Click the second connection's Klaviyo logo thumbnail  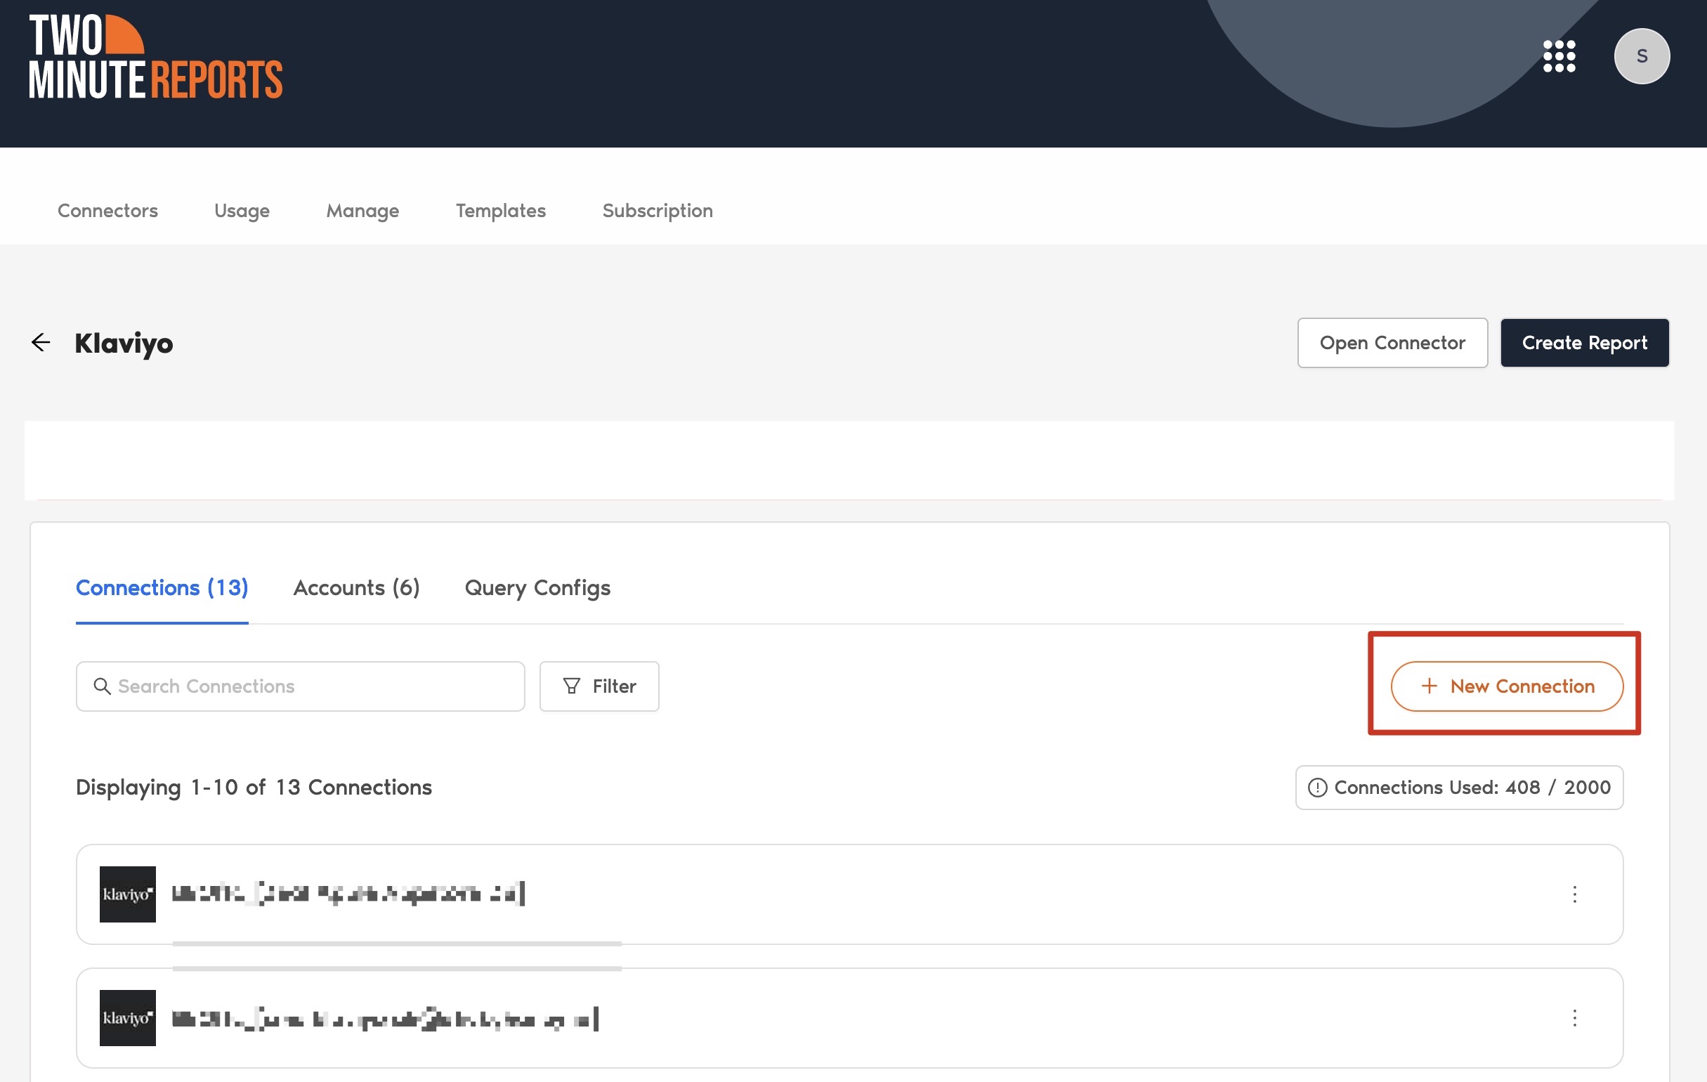pos(128,1018)
